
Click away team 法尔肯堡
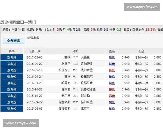point(87,70)
